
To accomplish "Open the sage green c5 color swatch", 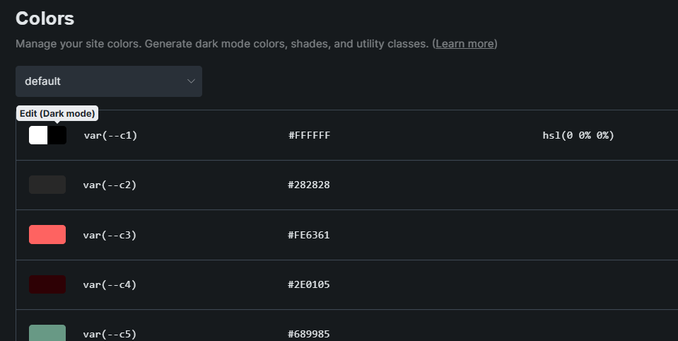I will coord(47,333).
